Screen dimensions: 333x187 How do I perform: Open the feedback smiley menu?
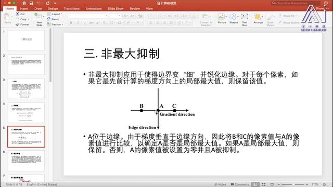[326, 3]
